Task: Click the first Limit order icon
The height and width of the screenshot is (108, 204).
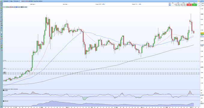Action: (176, 5)
